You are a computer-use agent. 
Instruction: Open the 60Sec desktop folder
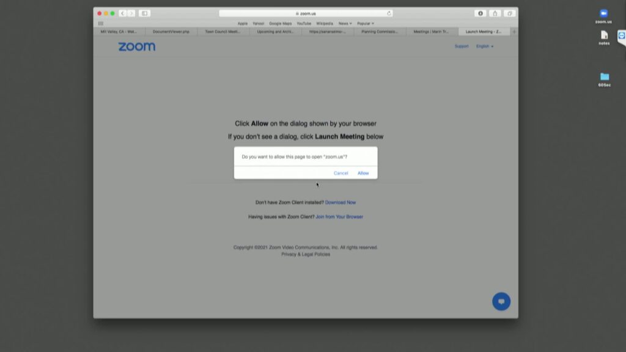pos(605,79)
